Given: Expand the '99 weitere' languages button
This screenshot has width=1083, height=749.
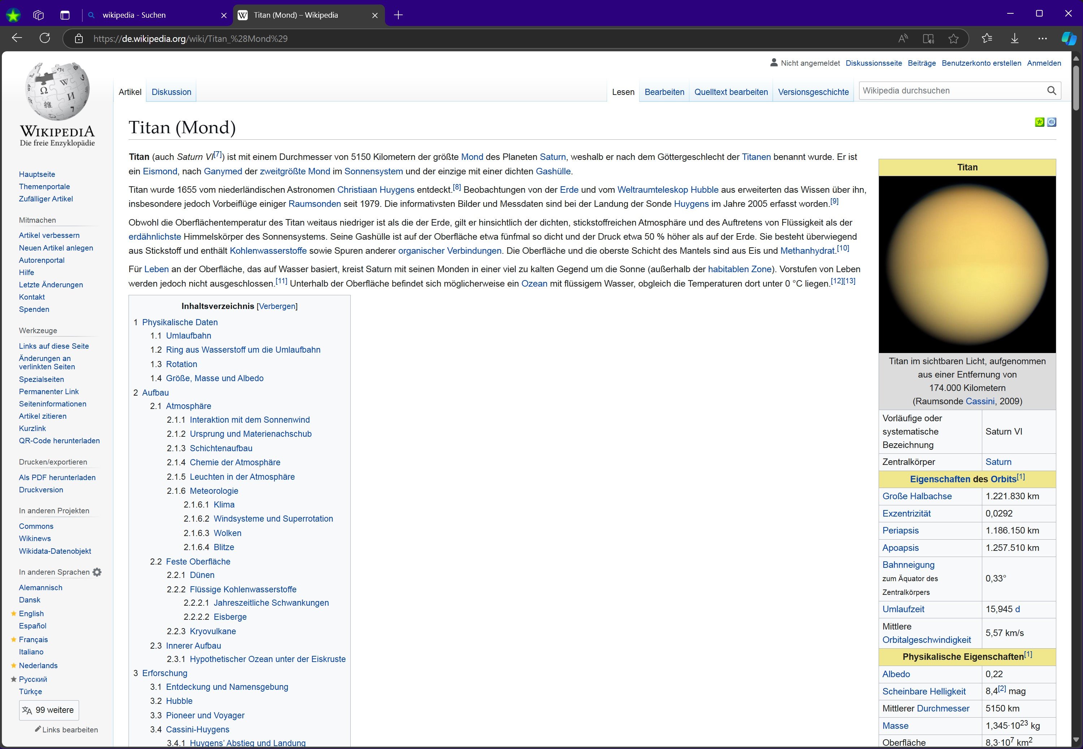Looking at the screenshot, I should [x=49, y=710].
